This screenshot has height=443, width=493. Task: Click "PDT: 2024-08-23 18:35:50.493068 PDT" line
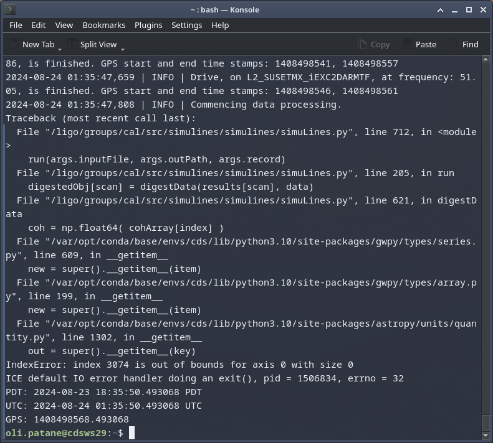[x=103, y=392]
